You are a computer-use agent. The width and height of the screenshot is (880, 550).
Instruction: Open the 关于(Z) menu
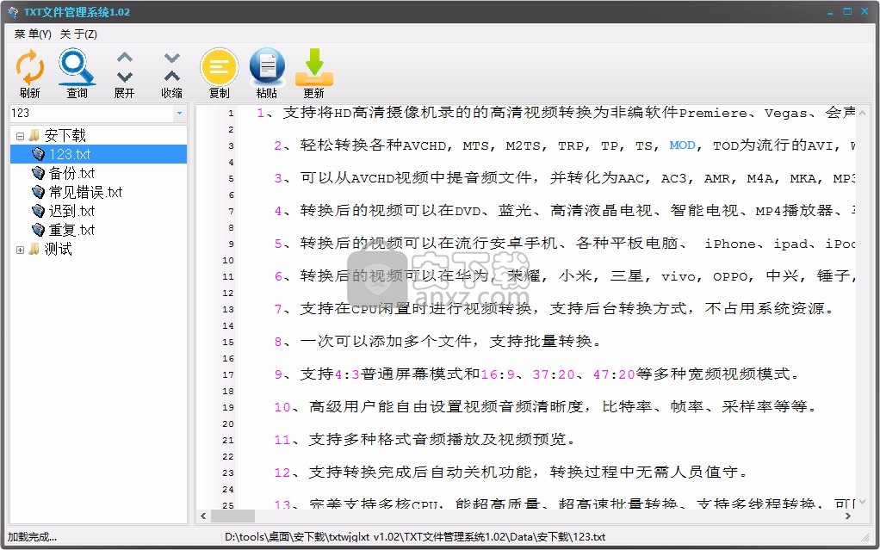[x=78, y=34]
